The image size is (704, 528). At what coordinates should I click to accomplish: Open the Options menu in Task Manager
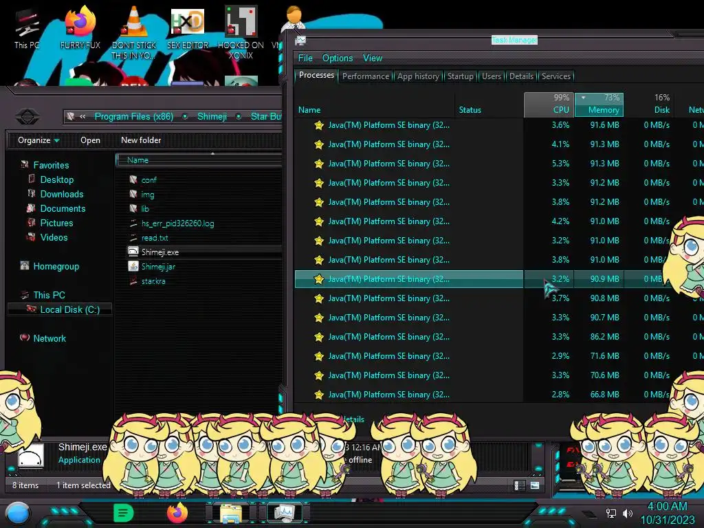click(338, 58)
